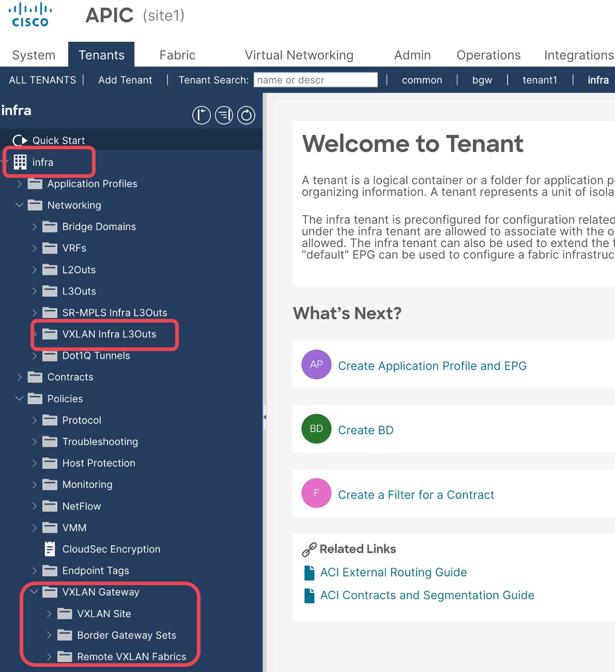Click the pink F circle icon

click(x=316, y=493)
